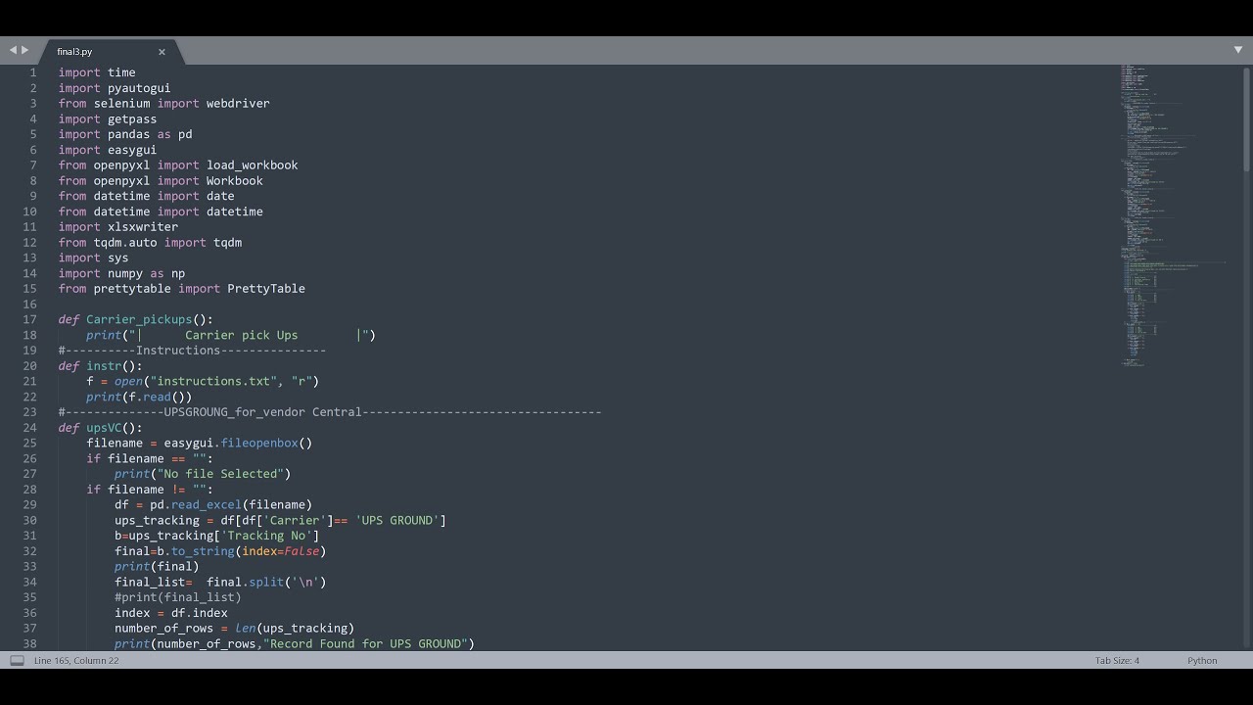This screenshot has width=1253, height=705.
Task: Click 'Workbook' on line 8
Action: [235, 180]
